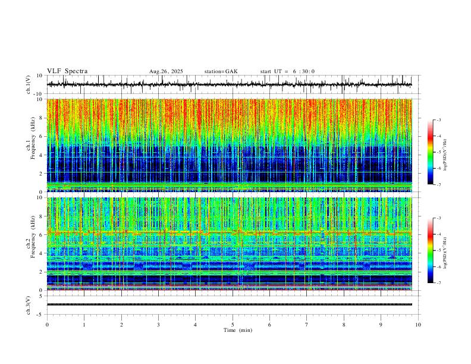
Task: Click the "6" kHz tick of ch.2 spectrogram
Action: click(x=42, y=235)
